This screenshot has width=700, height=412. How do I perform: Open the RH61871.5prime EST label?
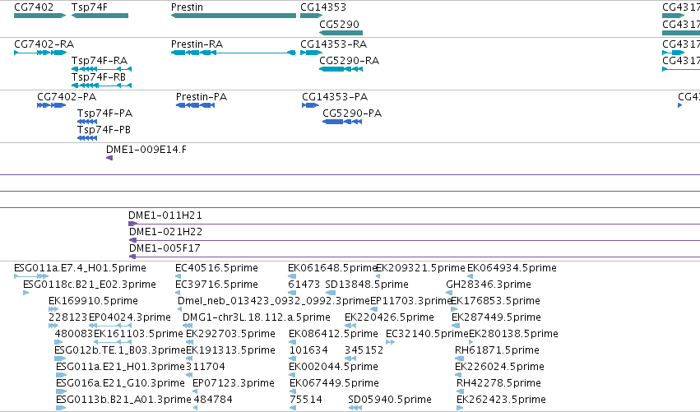click(x=498, y=350)
